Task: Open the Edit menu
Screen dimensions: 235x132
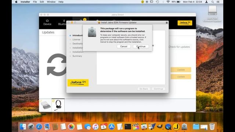Action: (x=42, y=2)
